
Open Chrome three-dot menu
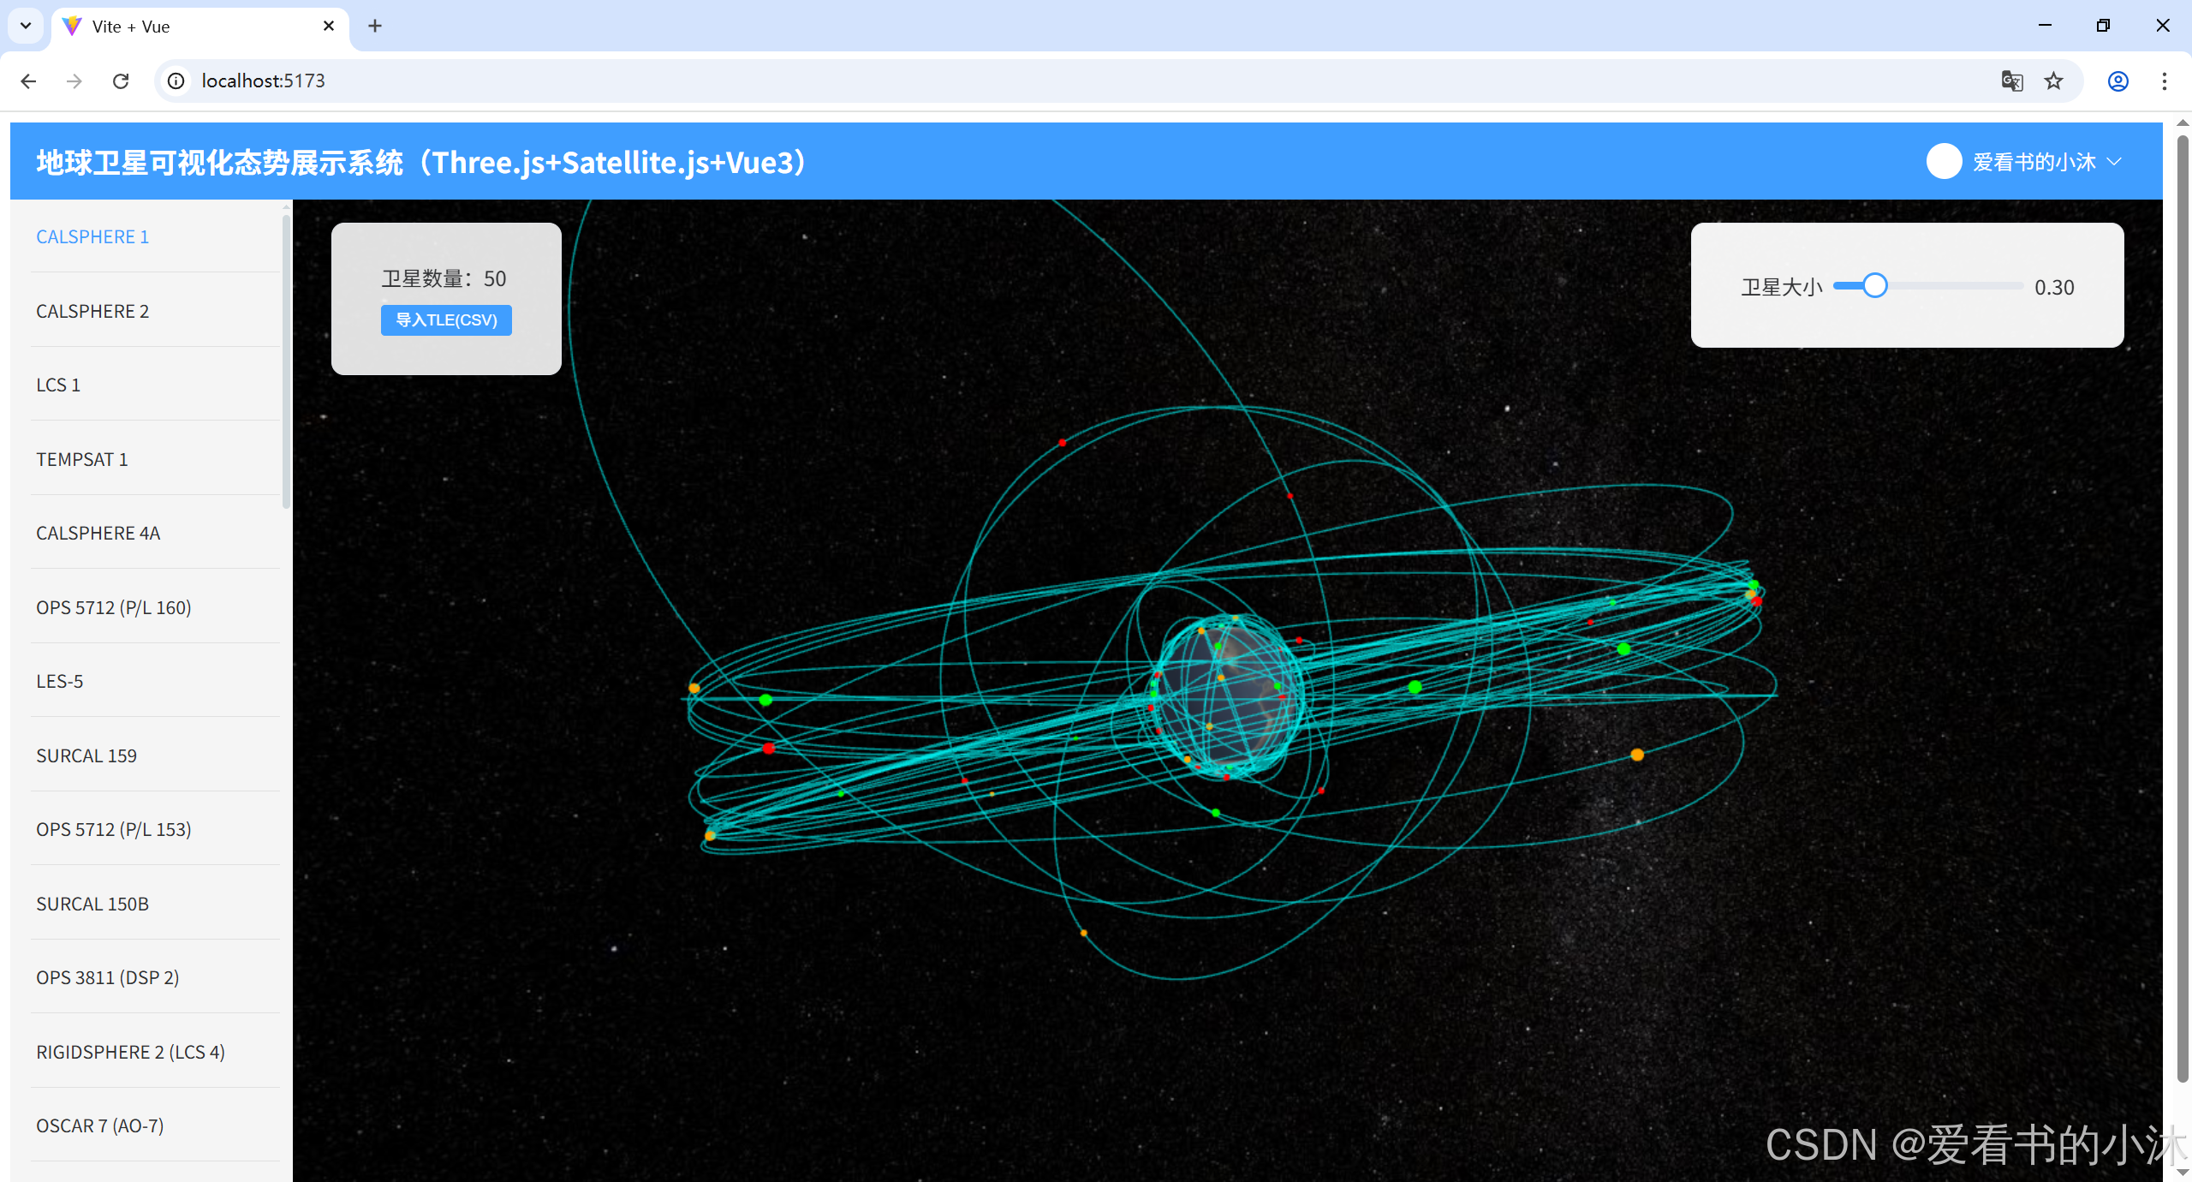point(2164,81)
